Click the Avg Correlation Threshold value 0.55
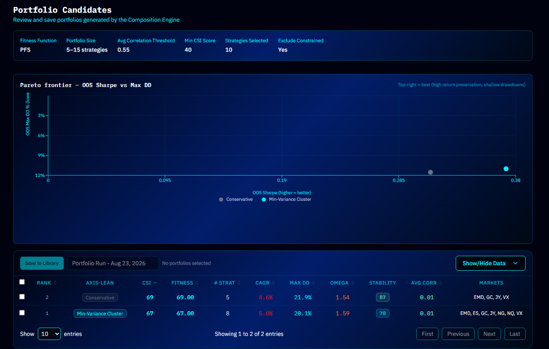The height and width of the screenshot is (349, 549). [x=124, y=50]
